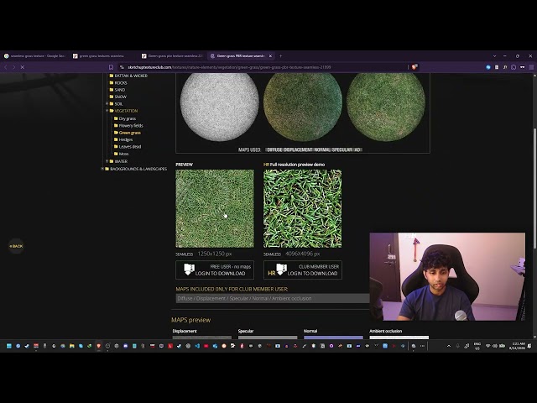Open the Brave browser taskbar icon
537x403 pixels.
pyautogui.click(x=99, y=346)
